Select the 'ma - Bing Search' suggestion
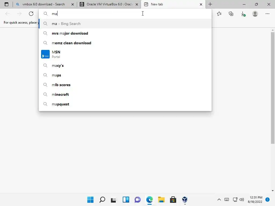This screenshot has height=206, width=275. [x=125, y=24]
